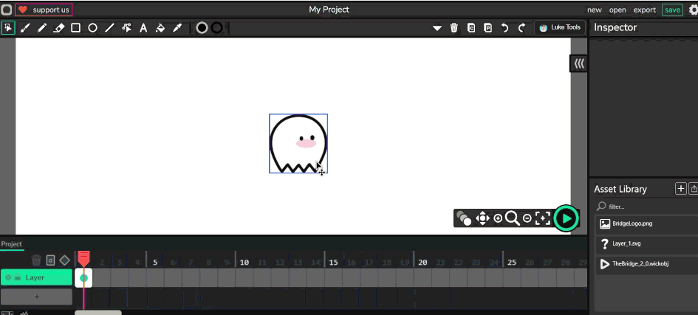Viewport: 698px width, 315px height.
Task: Activate the Text tool
Action: tap(143, 28)
